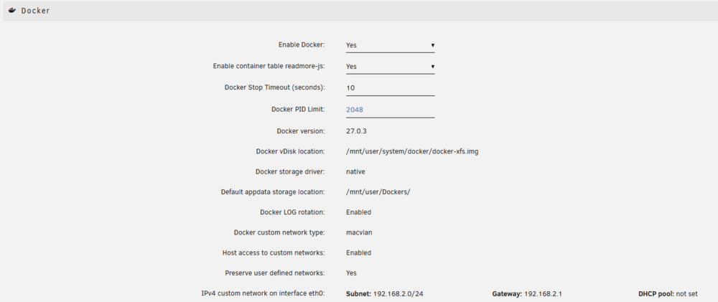Click the Docker custom network type label
The width and height of the screenshot is (718, 302).
tap(279, 232)
